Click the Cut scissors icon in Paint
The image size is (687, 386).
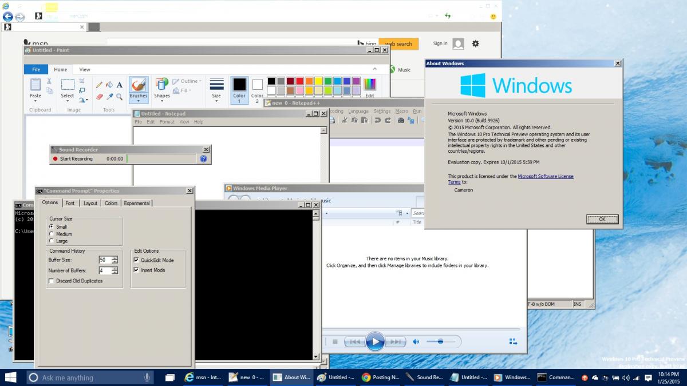[x=49, y=81]
